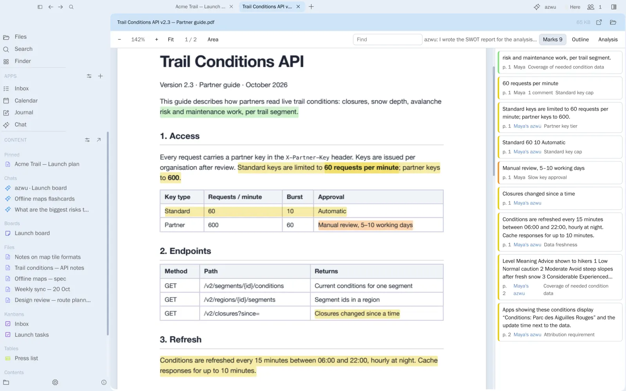
Task: Click the Content section pop-out arrow icon
Action: tap(99, 140)
